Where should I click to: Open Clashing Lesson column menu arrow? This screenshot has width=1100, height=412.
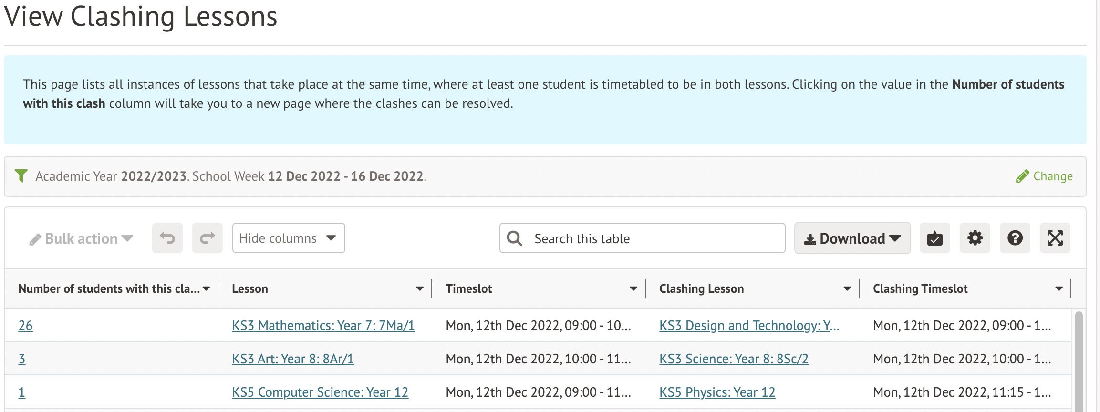(847, 289)
